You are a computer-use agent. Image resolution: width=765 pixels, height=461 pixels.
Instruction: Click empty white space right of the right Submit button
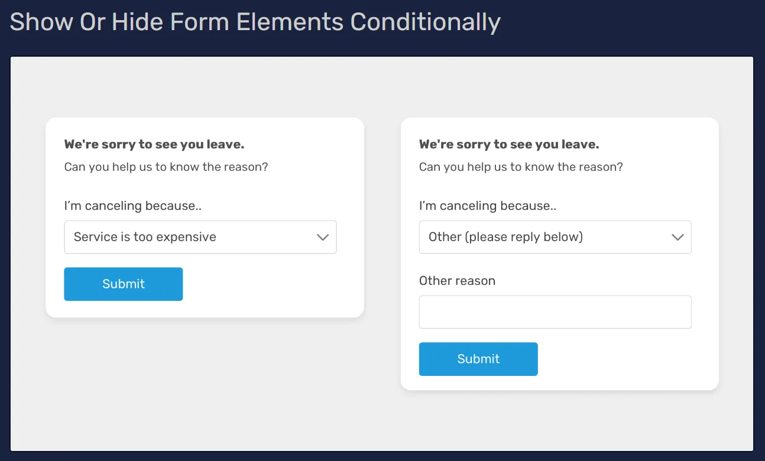coord(621,359)
